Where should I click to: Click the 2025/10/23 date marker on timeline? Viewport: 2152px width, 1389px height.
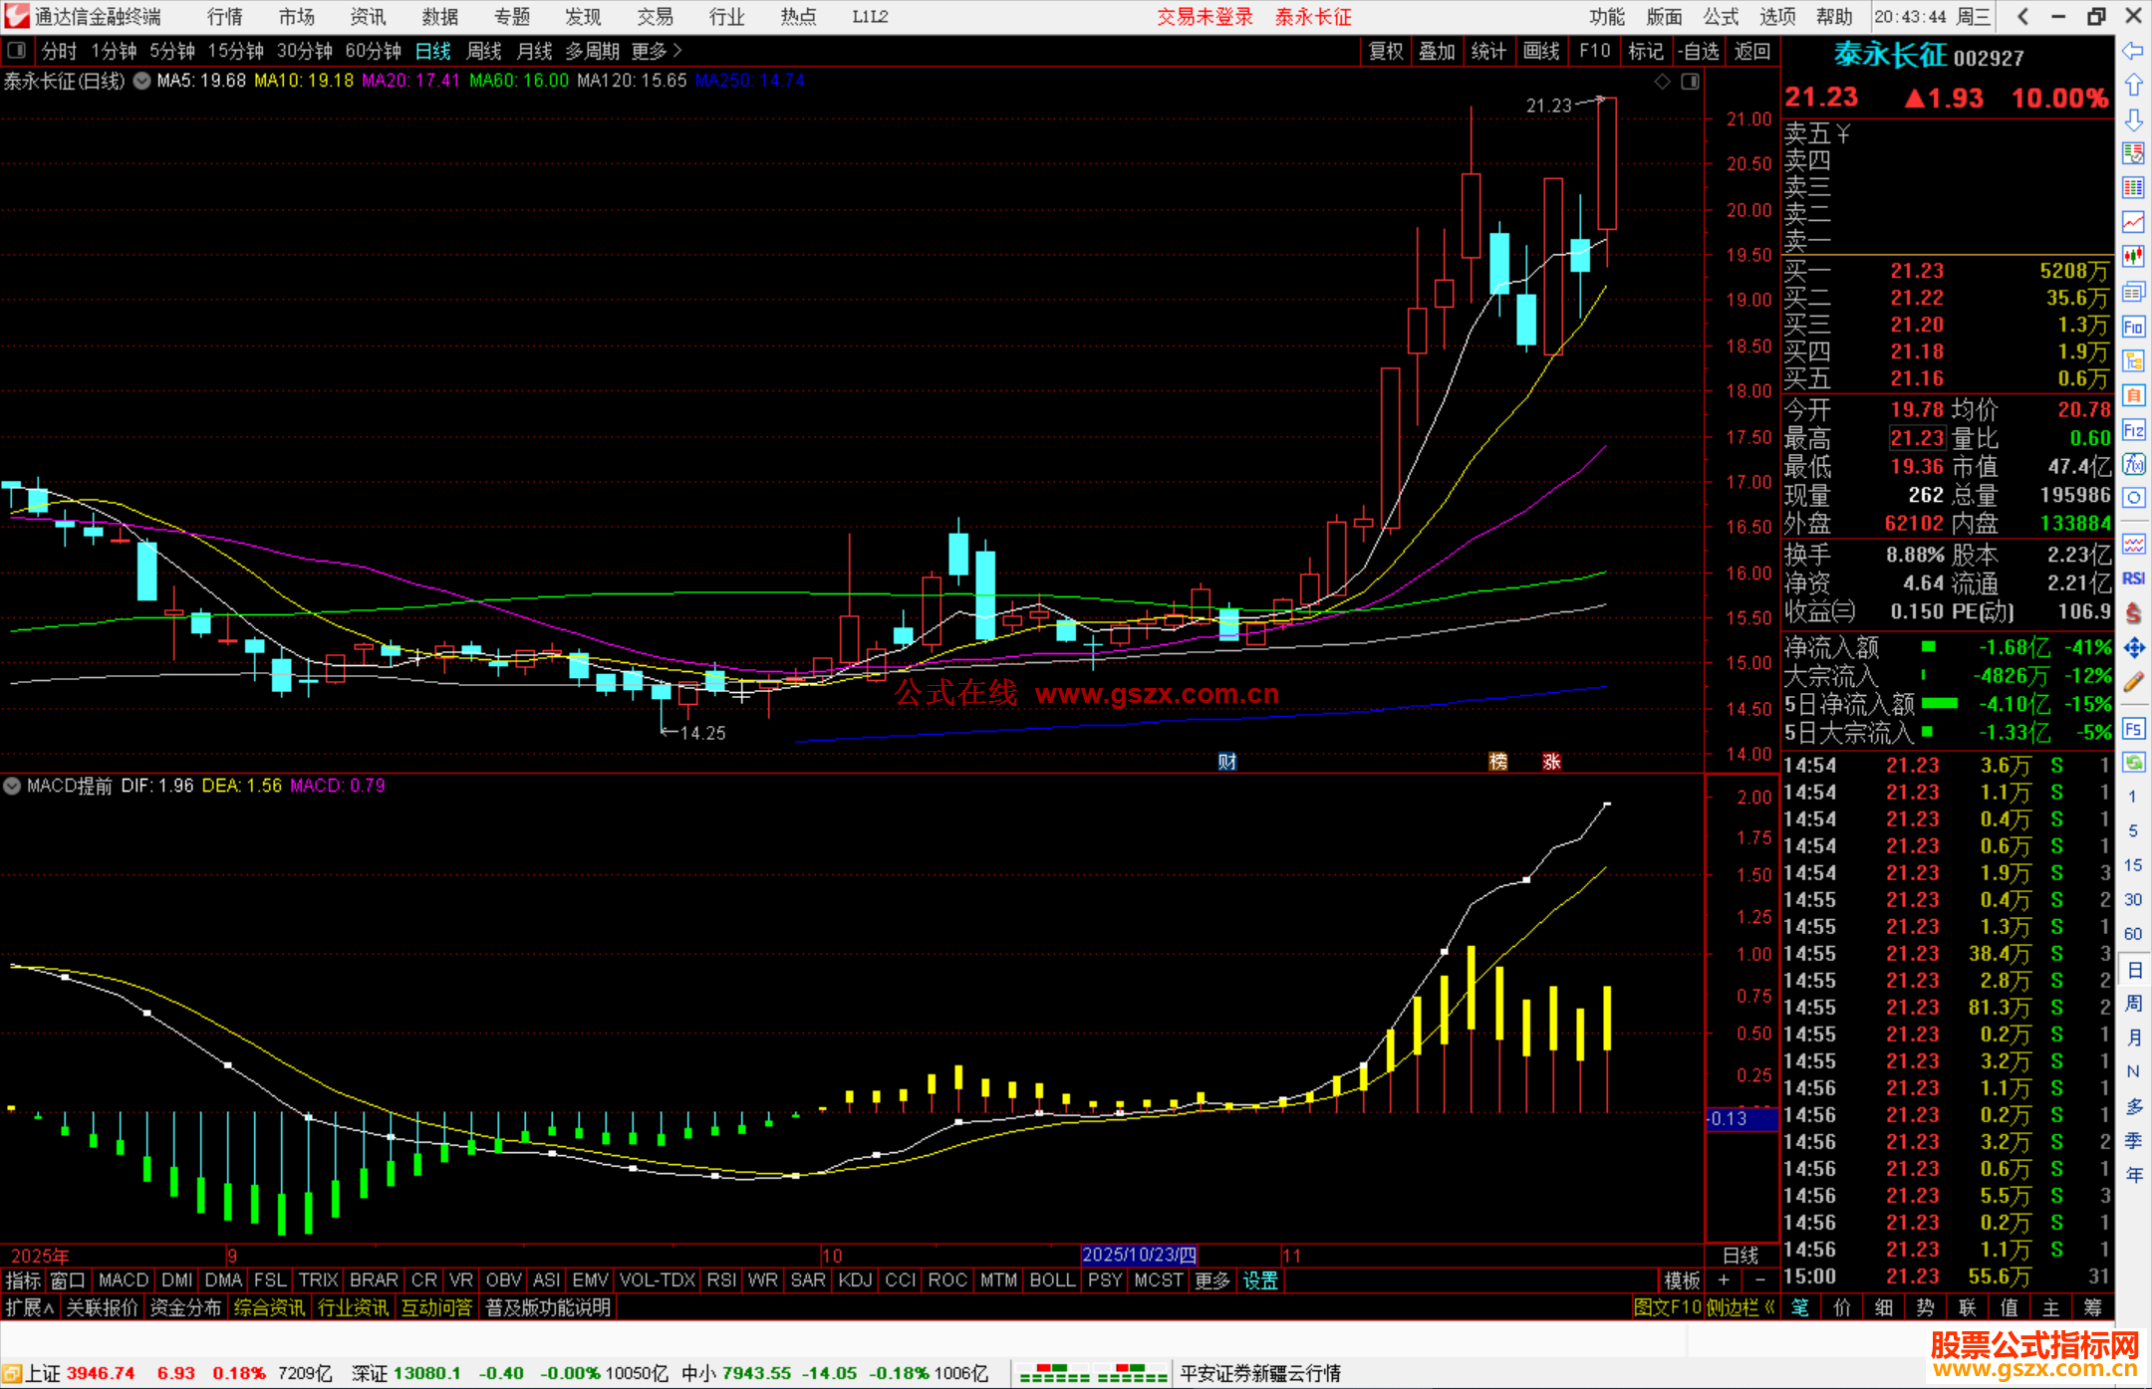1139,1255
